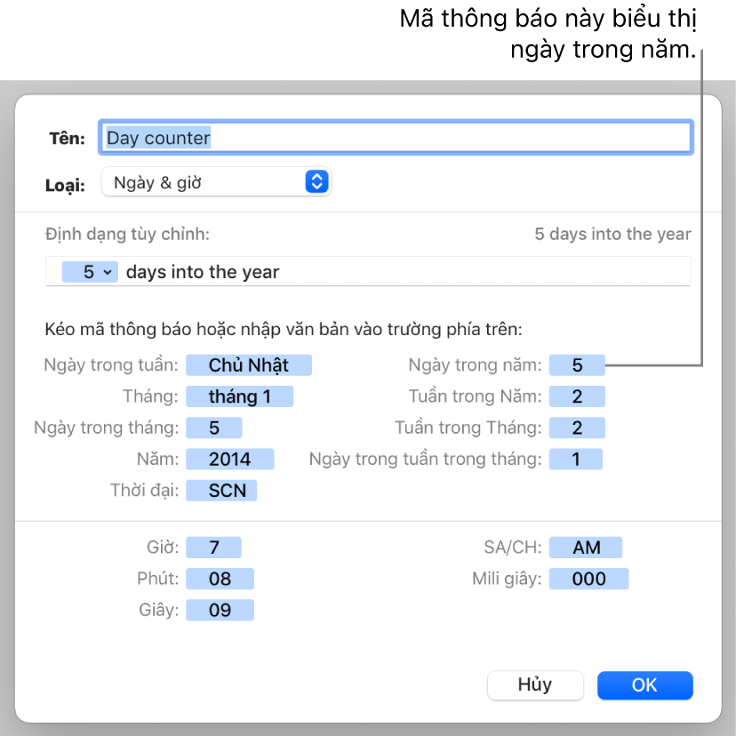Click the Hủy cancel button

[x=535, y=684]
